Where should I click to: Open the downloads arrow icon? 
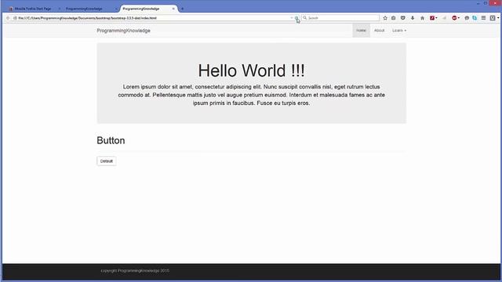413,18
